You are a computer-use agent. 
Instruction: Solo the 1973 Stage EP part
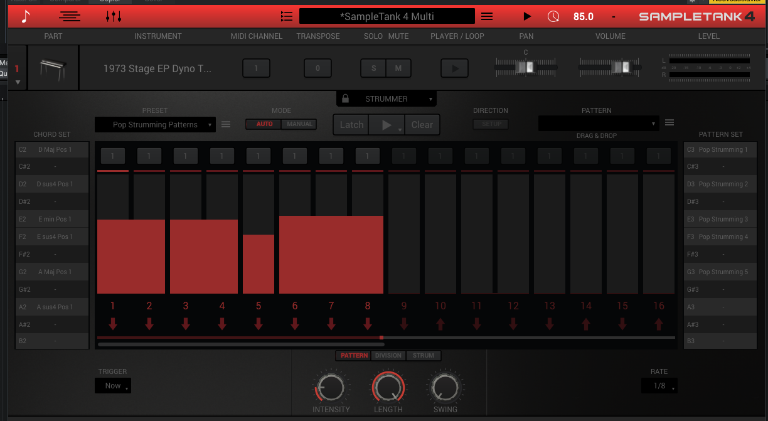(x=373, y=68)
